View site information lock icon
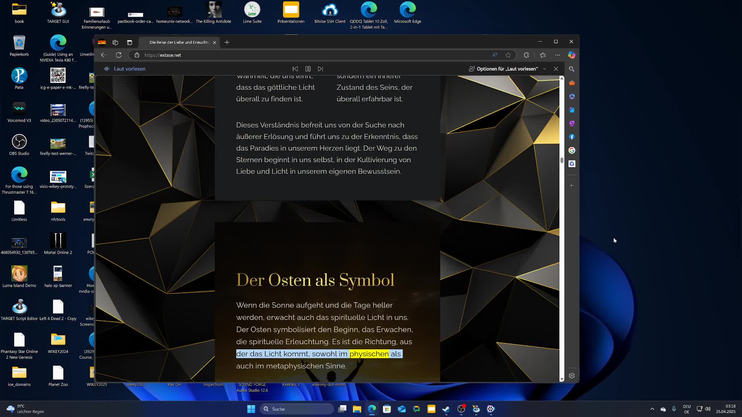 click(x=137, y=55)
